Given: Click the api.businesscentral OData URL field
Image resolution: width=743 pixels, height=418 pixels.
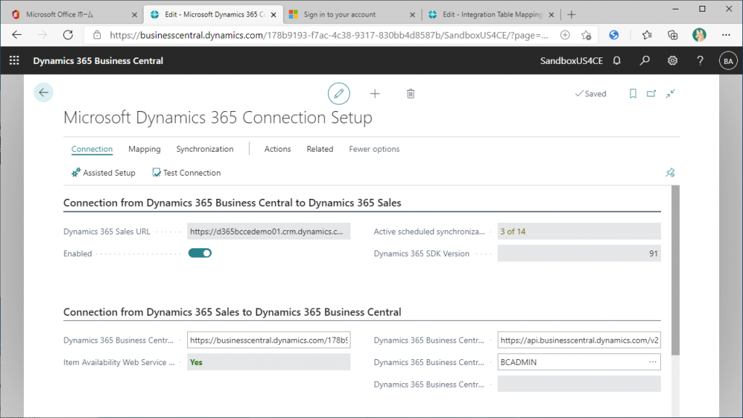Looking at the screenshot, I should 579,340.
